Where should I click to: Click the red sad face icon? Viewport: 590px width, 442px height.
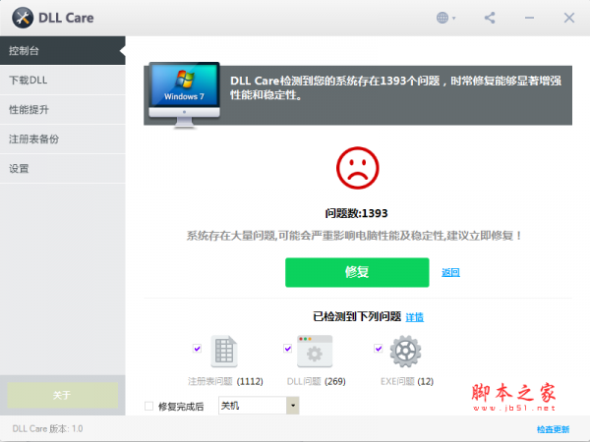(x=358, y=168)
